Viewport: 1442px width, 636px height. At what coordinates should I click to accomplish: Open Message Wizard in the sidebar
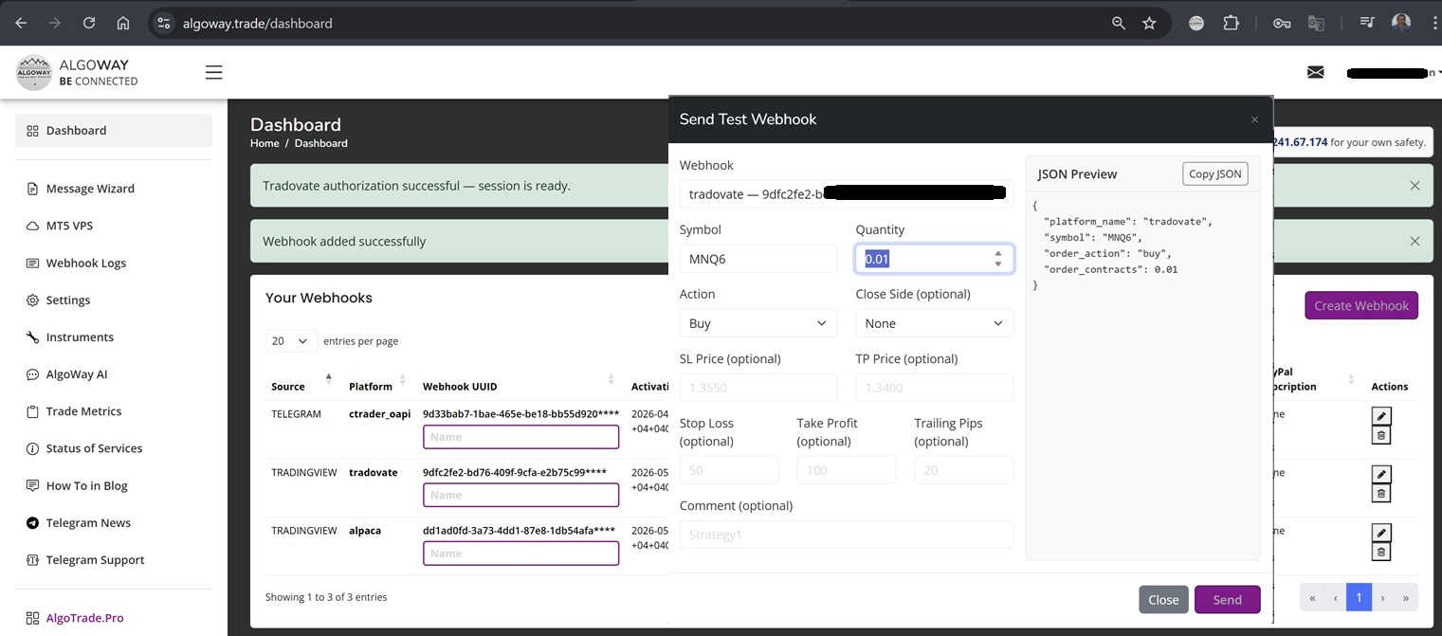(x=90, y=189)
